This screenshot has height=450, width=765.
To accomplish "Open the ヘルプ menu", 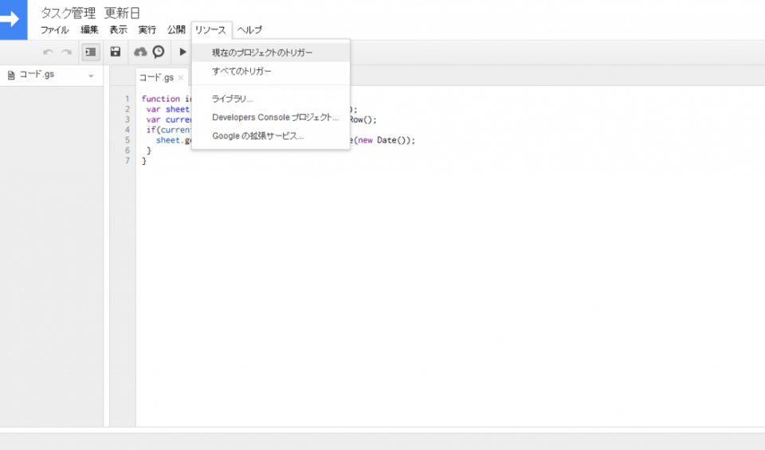I will click(249, 29).
